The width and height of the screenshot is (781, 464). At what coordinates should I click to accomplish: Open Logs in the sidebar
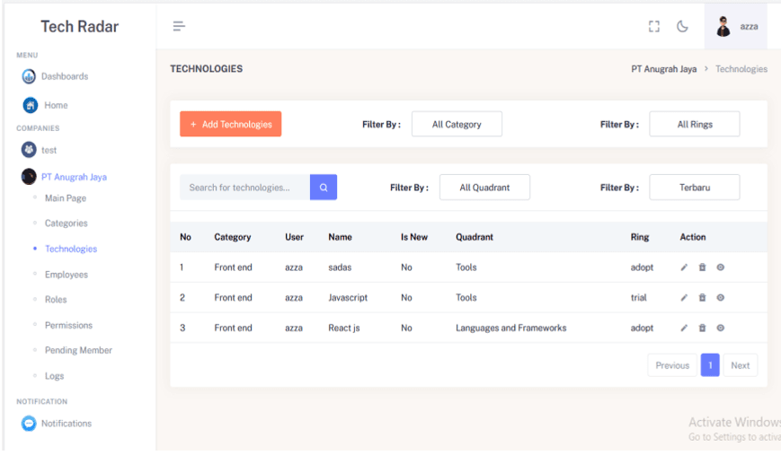click(54, 376)
